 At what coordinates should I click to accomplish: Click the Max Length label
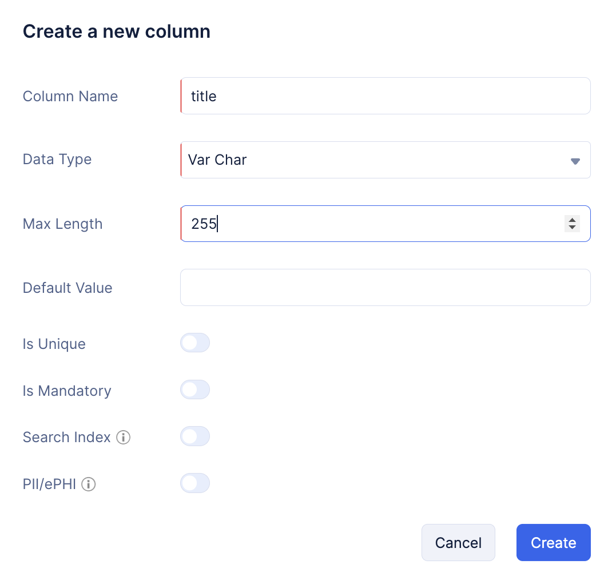click(62, 224)
